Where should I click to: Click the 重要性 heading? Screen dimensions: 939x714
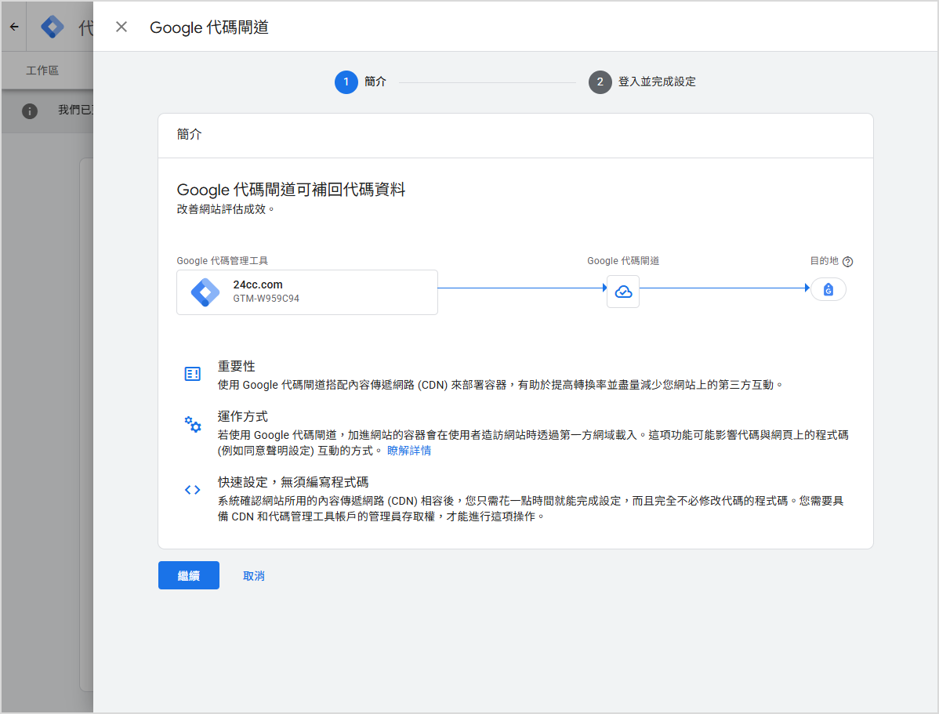point(237,366)
